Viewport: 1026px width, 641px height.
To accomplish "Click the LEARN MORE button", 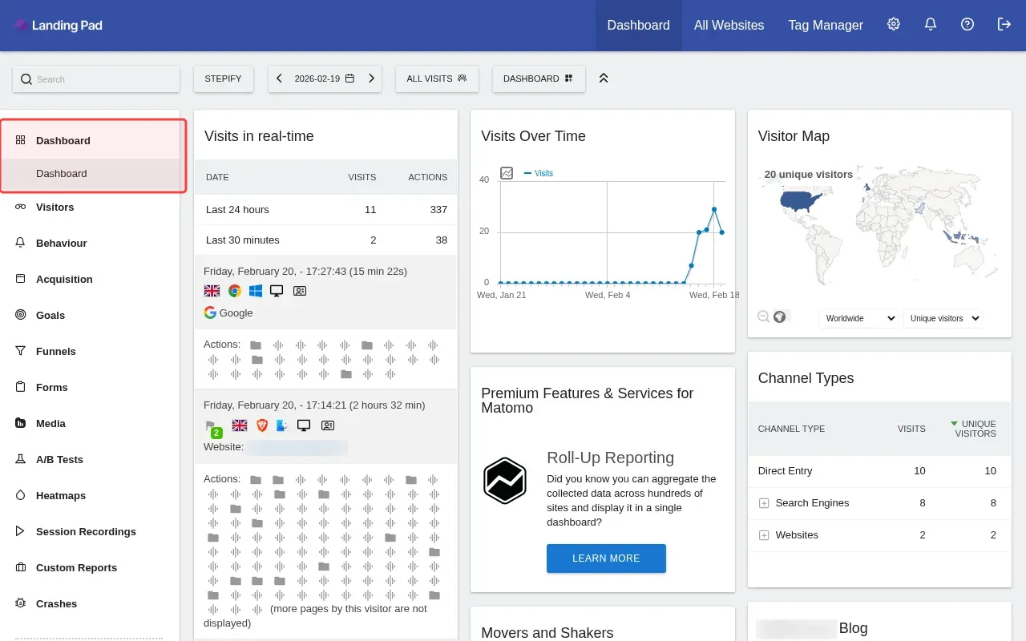I will click(x=606, y=558).
